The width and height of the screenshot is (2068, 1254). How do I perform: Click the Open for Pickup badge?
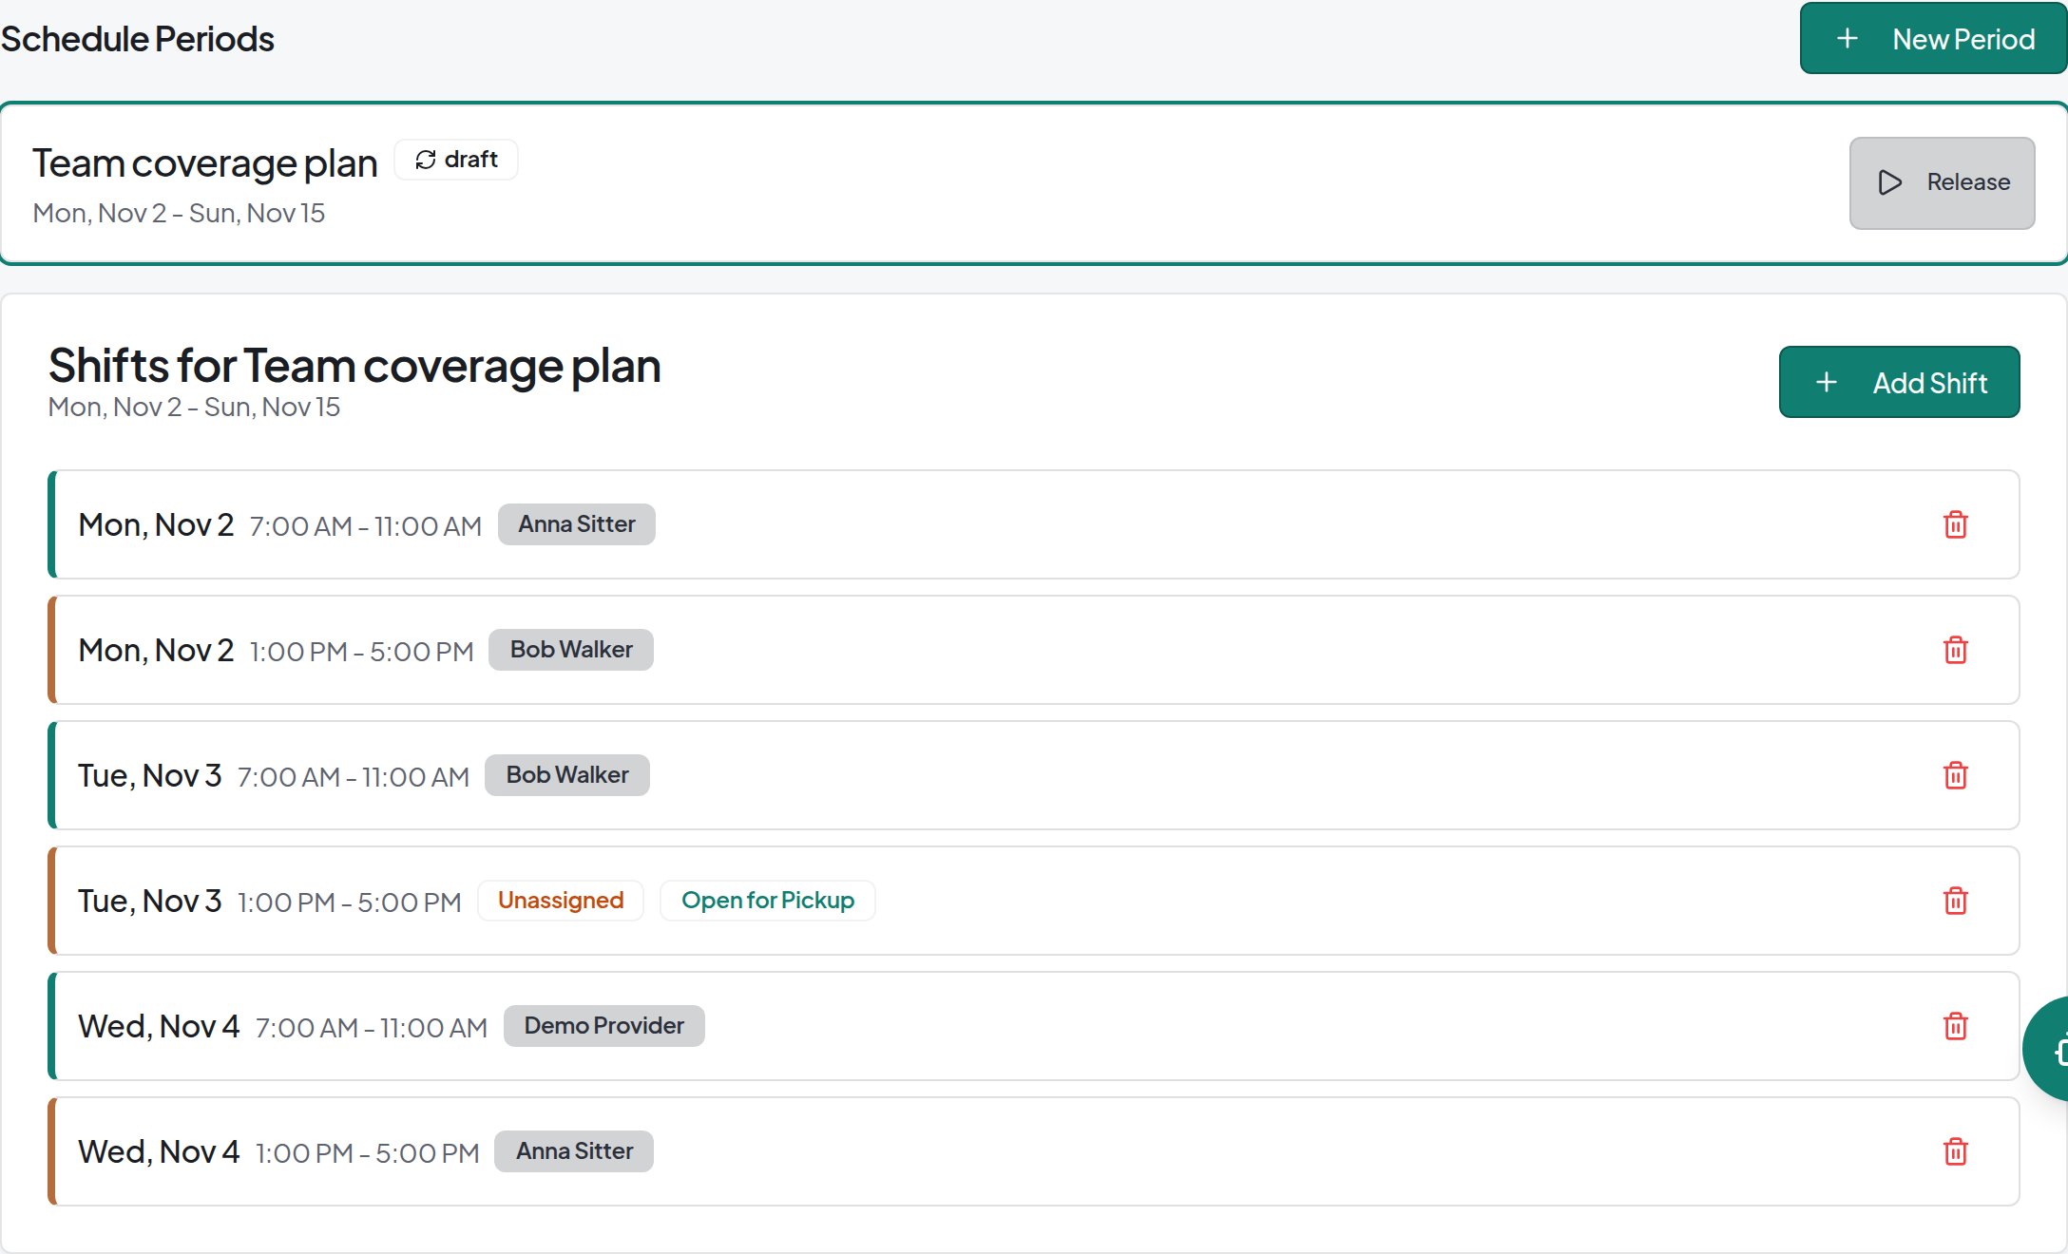point(768,901)
